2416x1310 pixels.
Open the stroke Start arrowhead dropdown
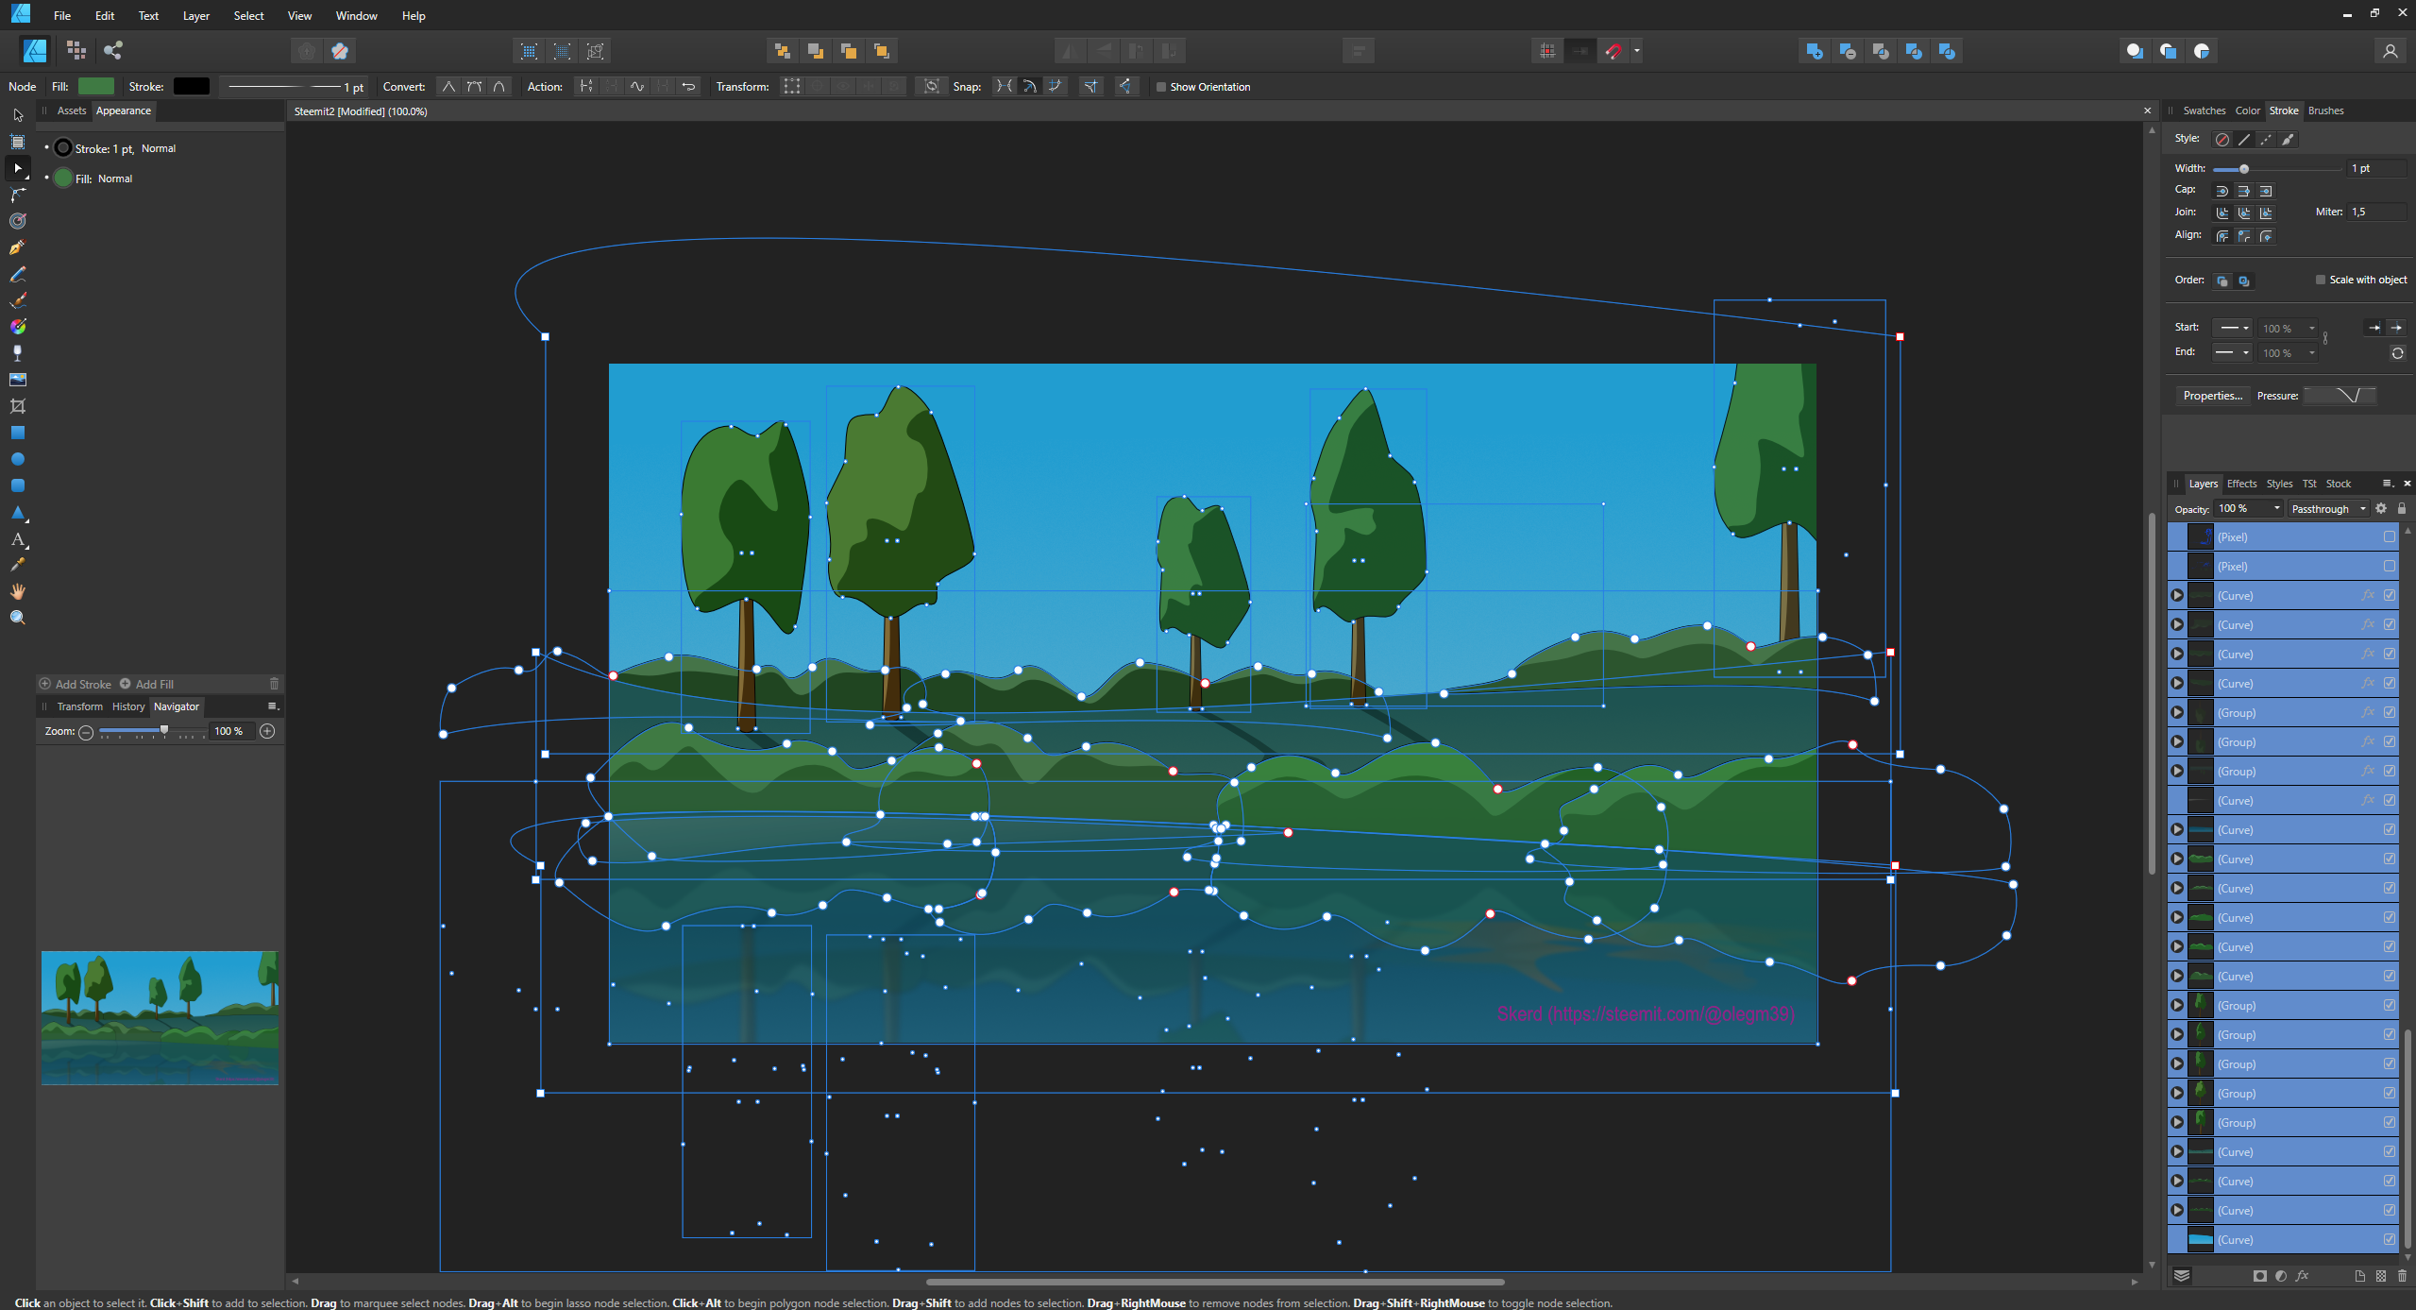coord(2234,328)
